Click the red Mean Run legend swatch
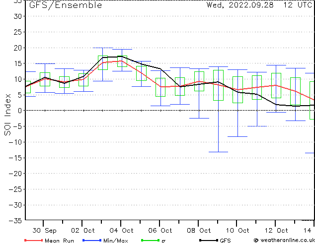 pos(33,240)
